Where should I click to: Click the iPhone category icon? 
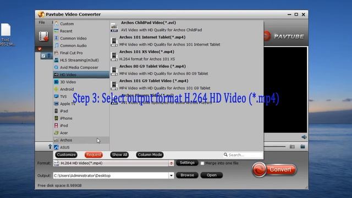56,118
